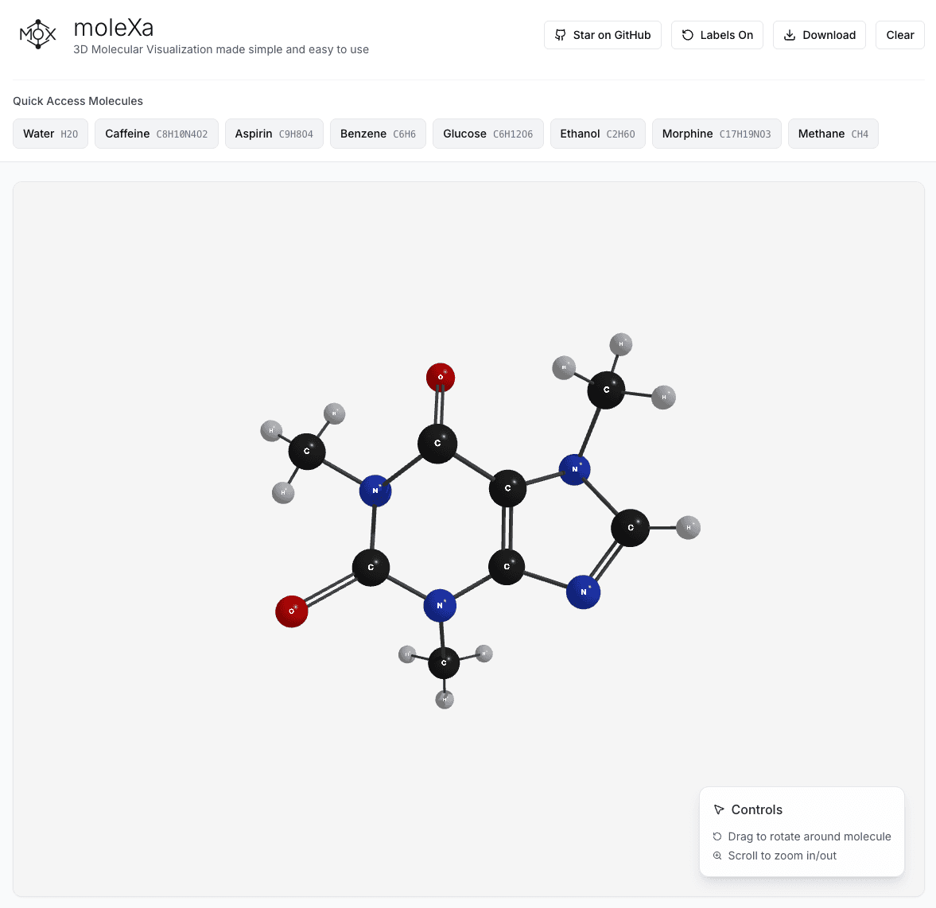
Task: Select the top red oxygen atom
Action: coord(440,378)
